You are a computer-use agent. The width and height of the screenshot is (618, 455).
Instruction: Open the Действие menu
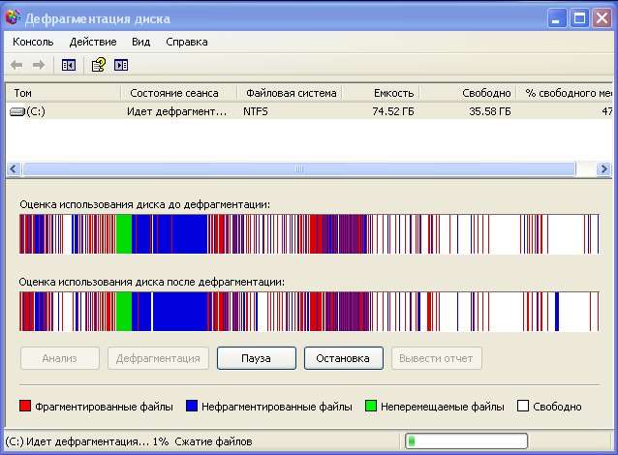(x=93, y=42)
